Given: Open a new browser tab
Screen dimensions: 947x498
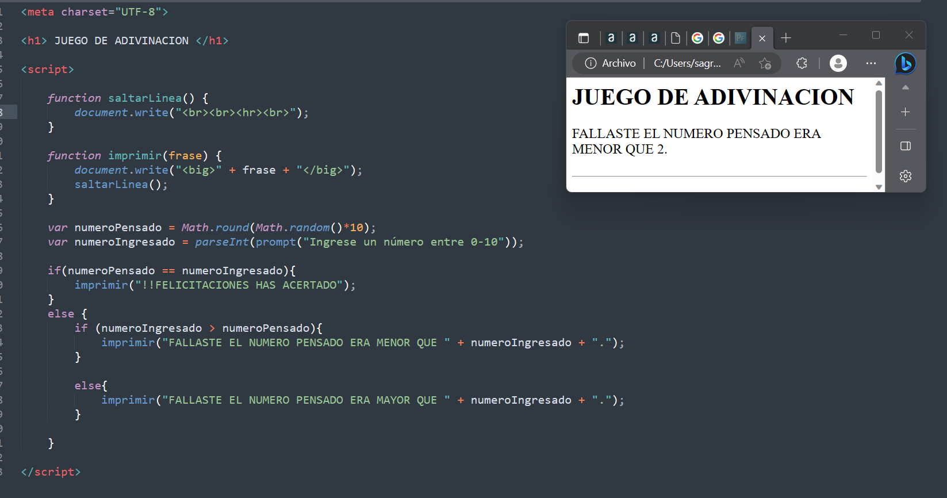Looking at the screenshot, I should pos(786,39).
